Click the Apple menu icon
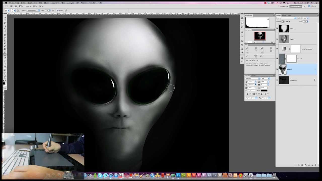Screen dimensions: 322x181 (6, 3)
